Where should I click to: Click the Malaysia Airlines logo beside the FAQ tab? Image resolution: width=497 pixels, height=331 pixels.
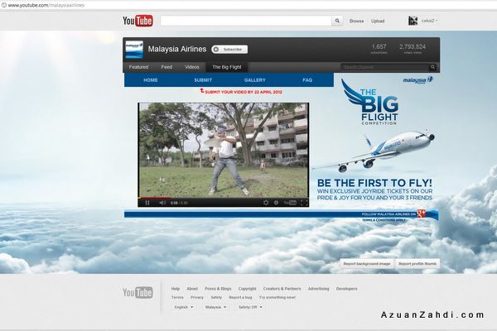click(x=417, y=80)
